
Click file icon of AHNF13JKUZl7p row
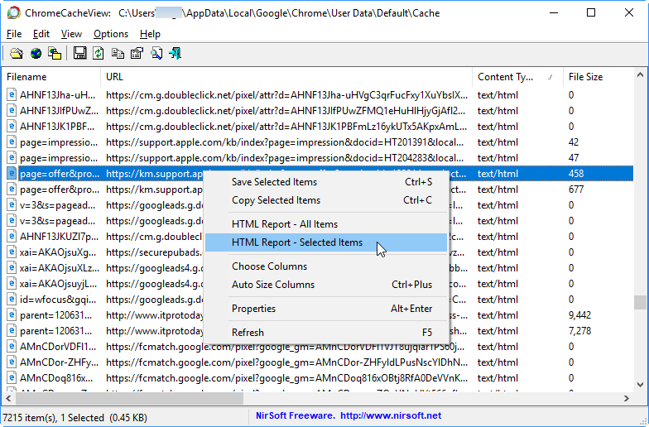12,237
